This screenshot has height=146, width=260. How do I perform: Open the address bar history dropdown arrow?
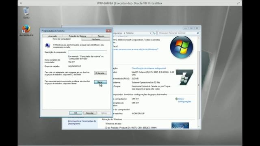150,33
